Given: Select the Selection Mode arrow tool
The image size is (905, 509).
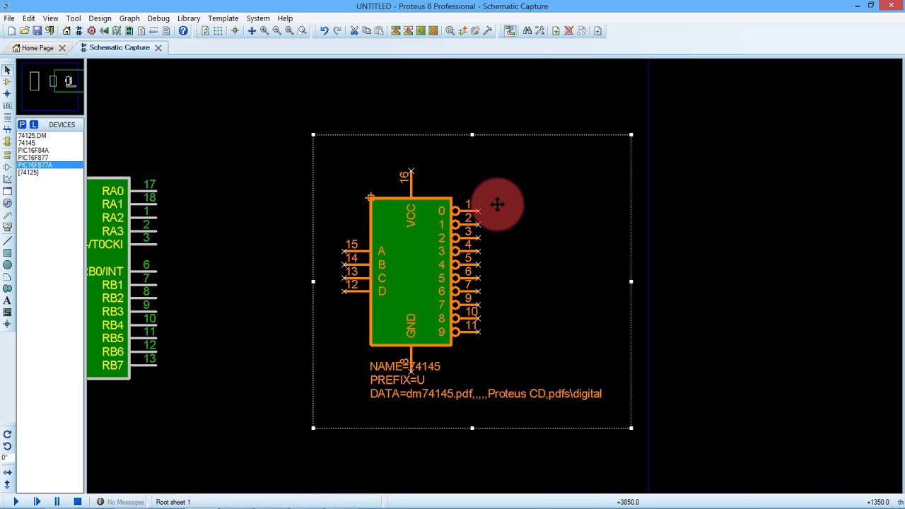Looking at the screenshot, I should tap(7, 70).
